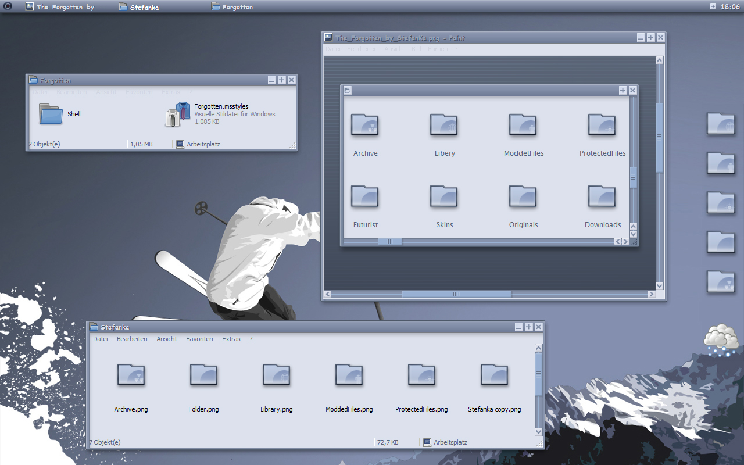Open the Datei menu in Paint
Viewport: 744px width, 465px height.
pyautogui.click(x=333, y=49)
